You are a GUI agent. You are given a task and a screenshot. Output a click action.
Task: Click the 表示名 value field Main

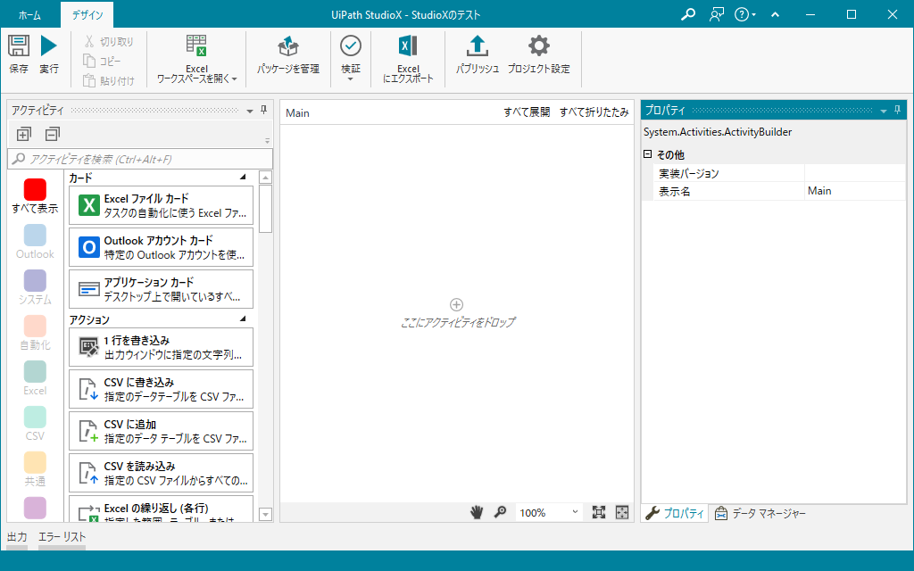tap(854, 191)
